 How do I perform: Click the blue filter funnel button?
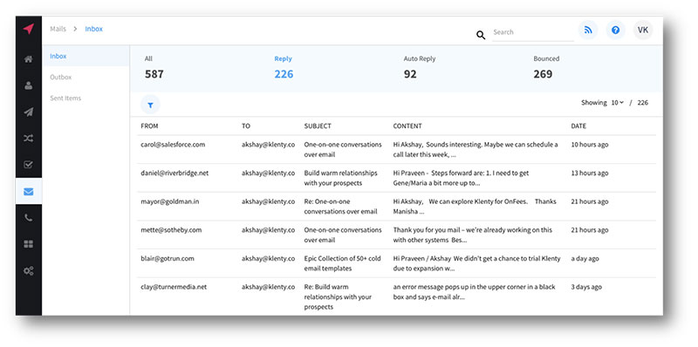click(x=150, y=105)
